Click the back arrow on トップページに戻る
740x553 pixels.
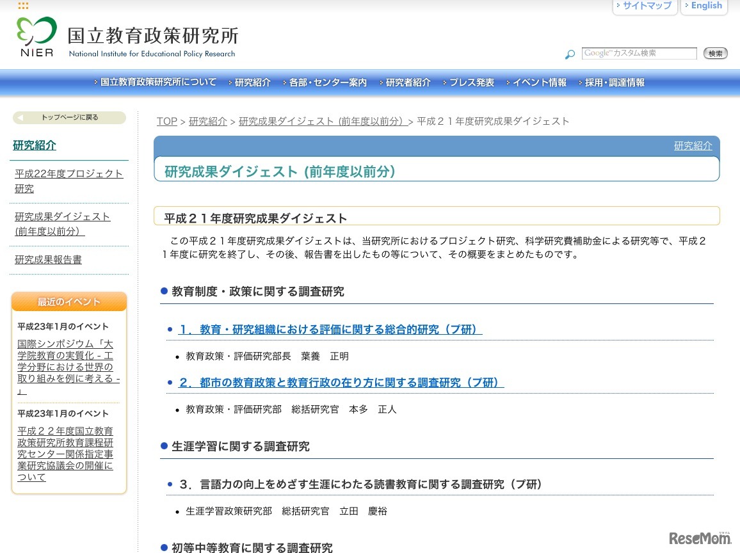[20, 118]
